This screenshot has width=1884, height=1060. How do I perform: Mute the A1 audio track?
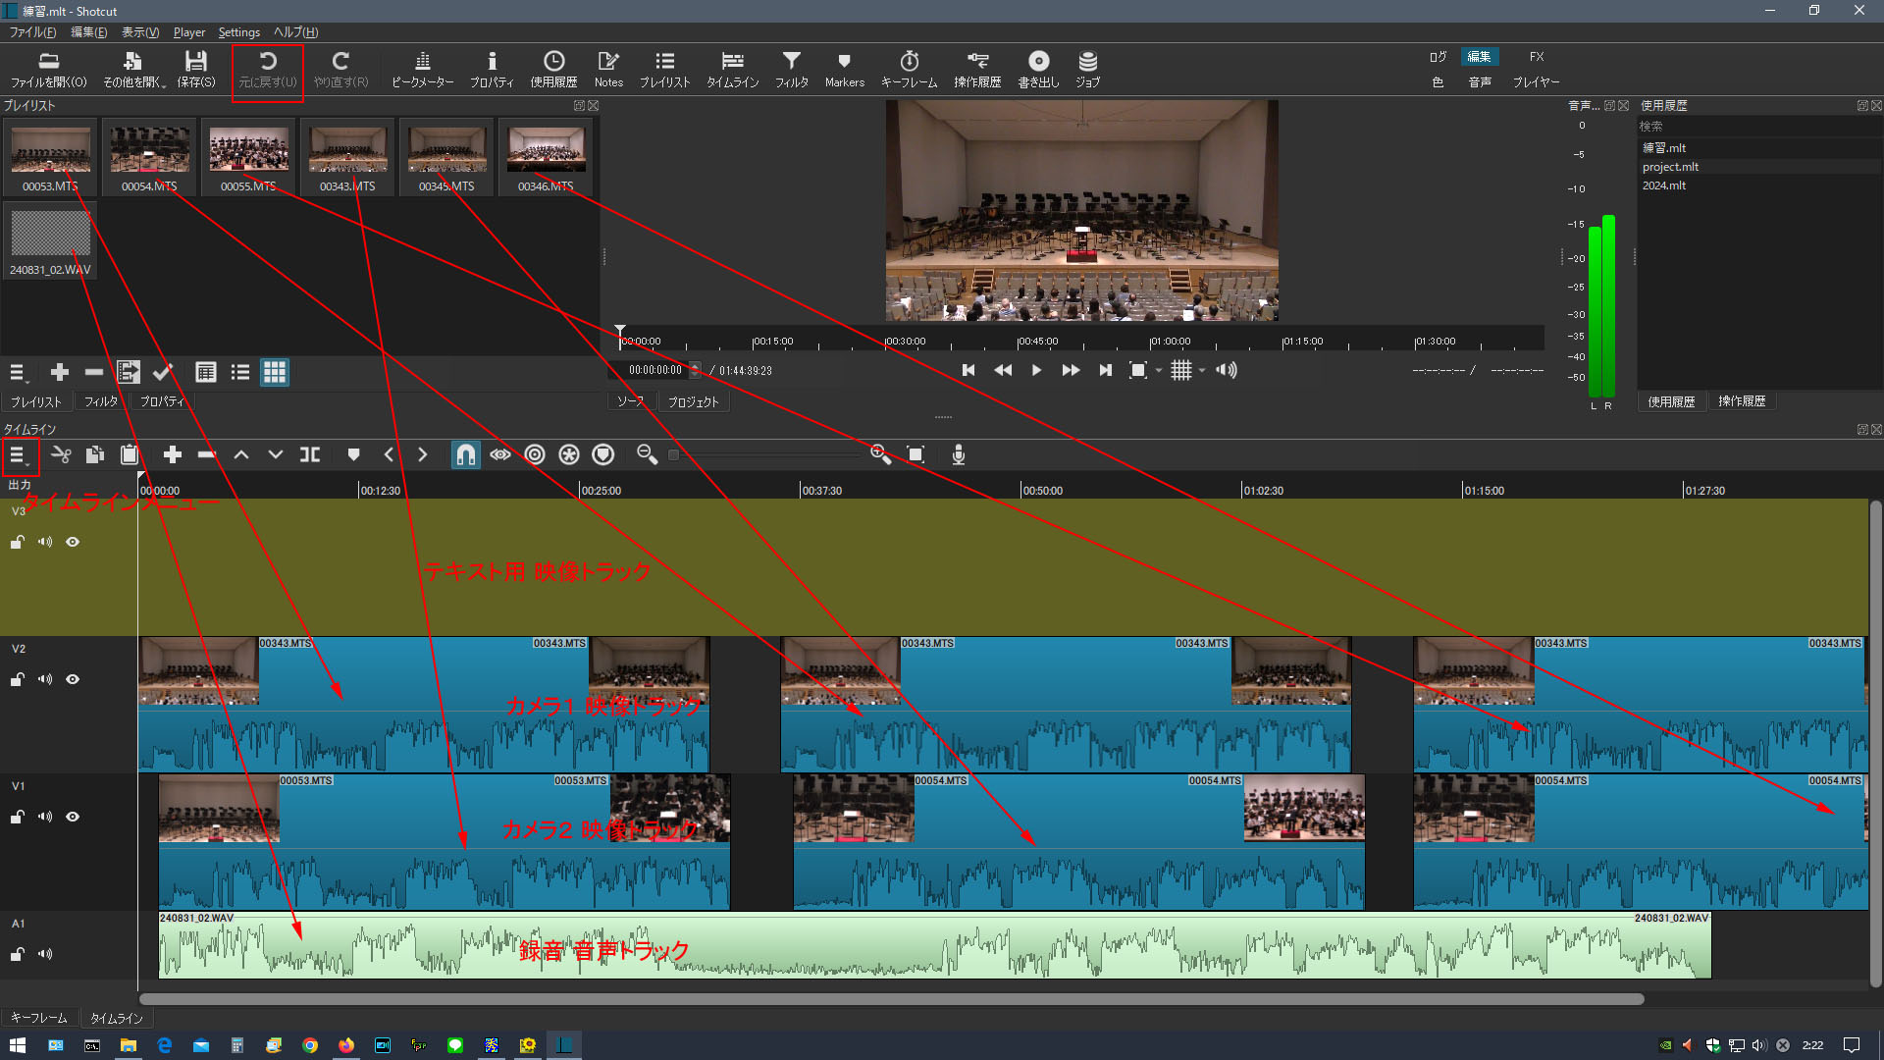point(45,954)
